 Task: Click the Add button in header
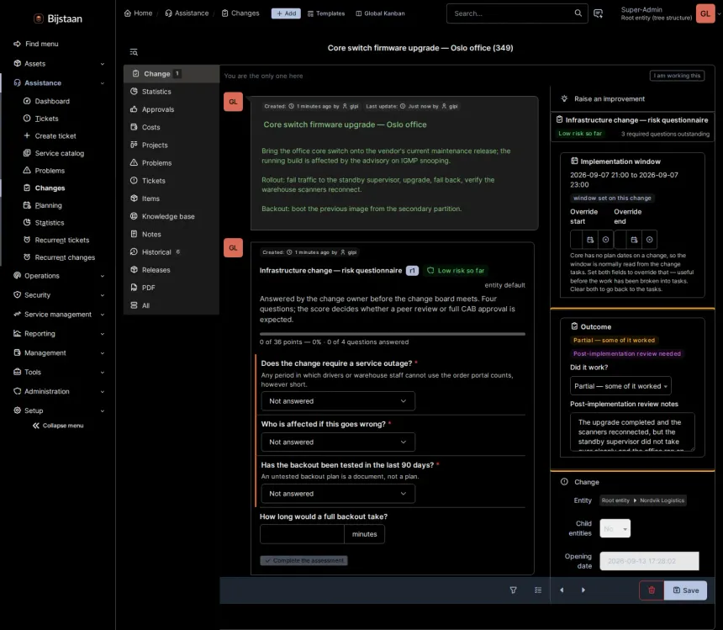click(x=286, y=13)
